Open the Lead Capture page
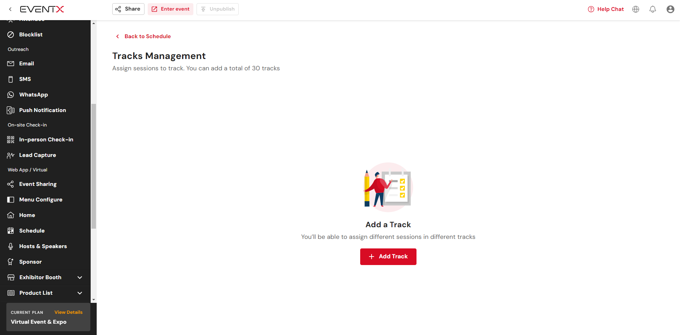Image resolution: width=680 pixels, height=335 pixels. (45, 155)
